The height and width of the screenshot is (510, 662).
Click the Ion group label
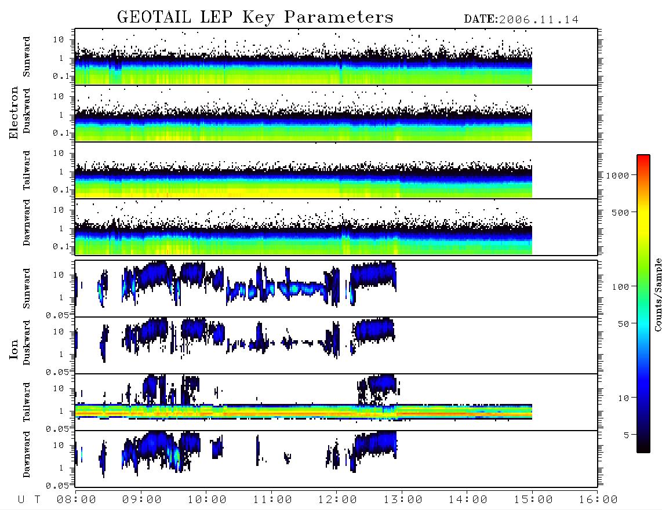[x=14, y=349]
